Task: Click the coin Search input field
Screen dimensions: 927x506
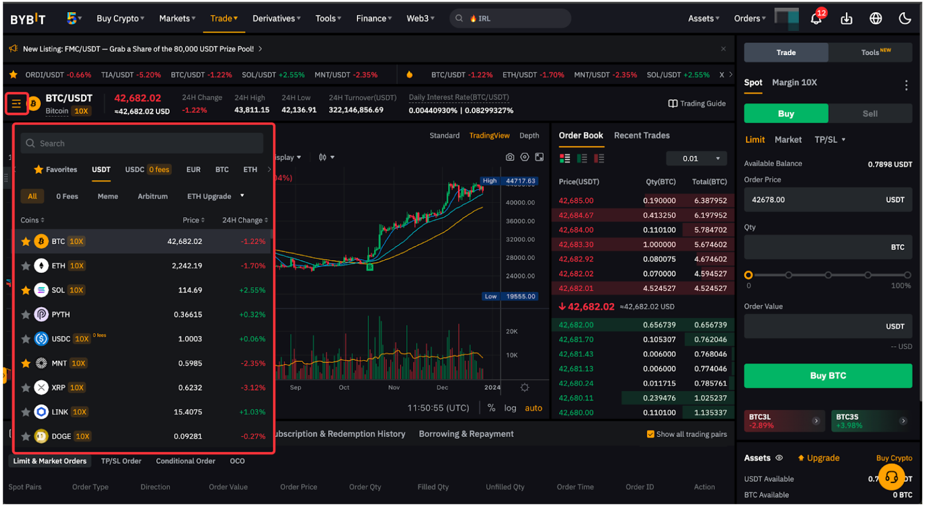Action: point(141,143)
